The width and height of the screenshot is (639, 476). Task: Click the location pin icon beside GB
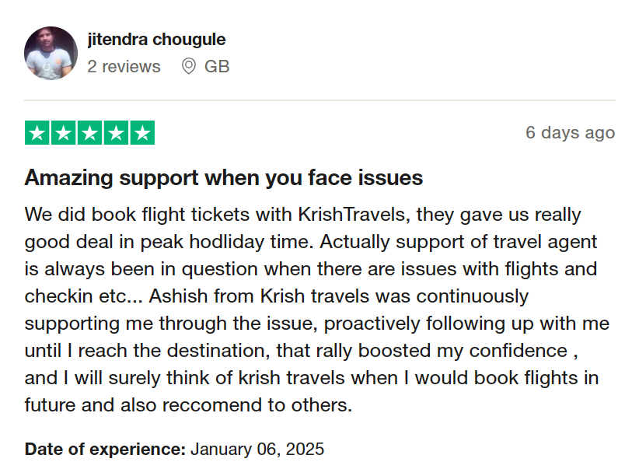coord(188,67)
